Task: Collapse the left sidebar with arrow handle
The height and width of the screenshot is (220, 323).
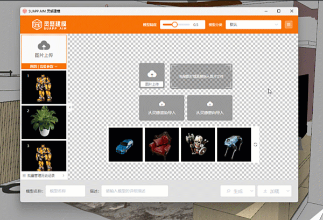Action: click(x=69, y=107)
